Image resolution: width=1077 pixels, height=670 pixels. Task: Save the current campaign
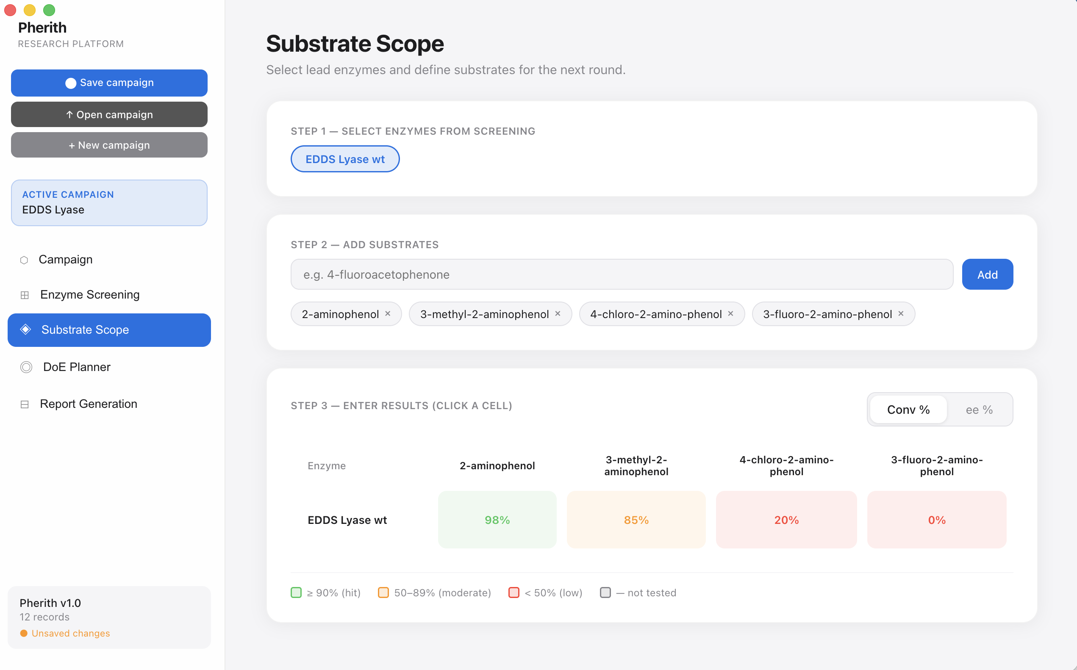pos(109,83)
